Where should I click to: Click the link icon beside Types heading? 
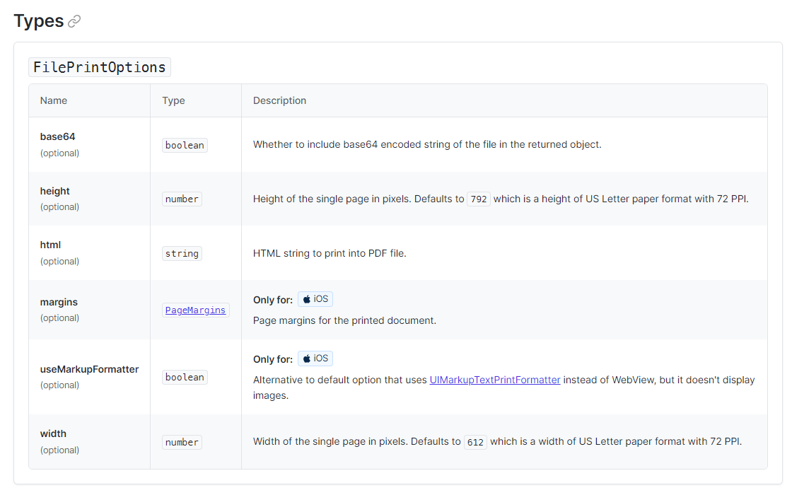[74, 22]
